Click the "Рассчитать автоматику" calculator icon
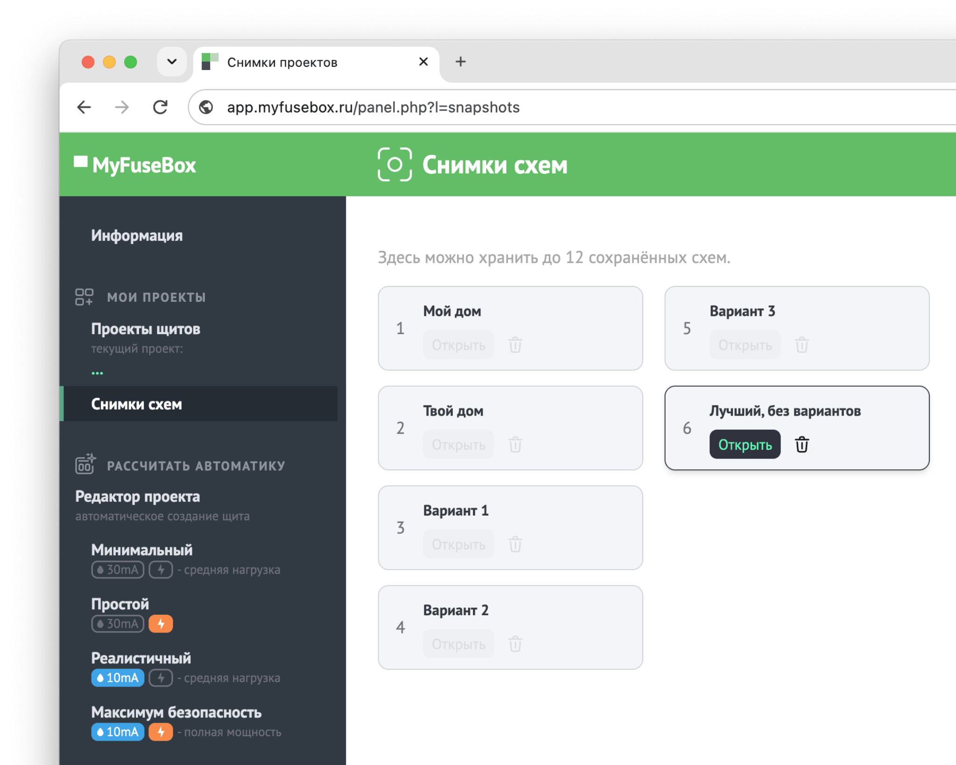956x765 pixels. [x=85, y=464]
